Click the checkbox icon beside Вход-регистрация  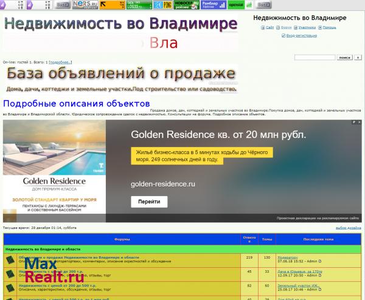pyautogui.click(x=283, y=36)
